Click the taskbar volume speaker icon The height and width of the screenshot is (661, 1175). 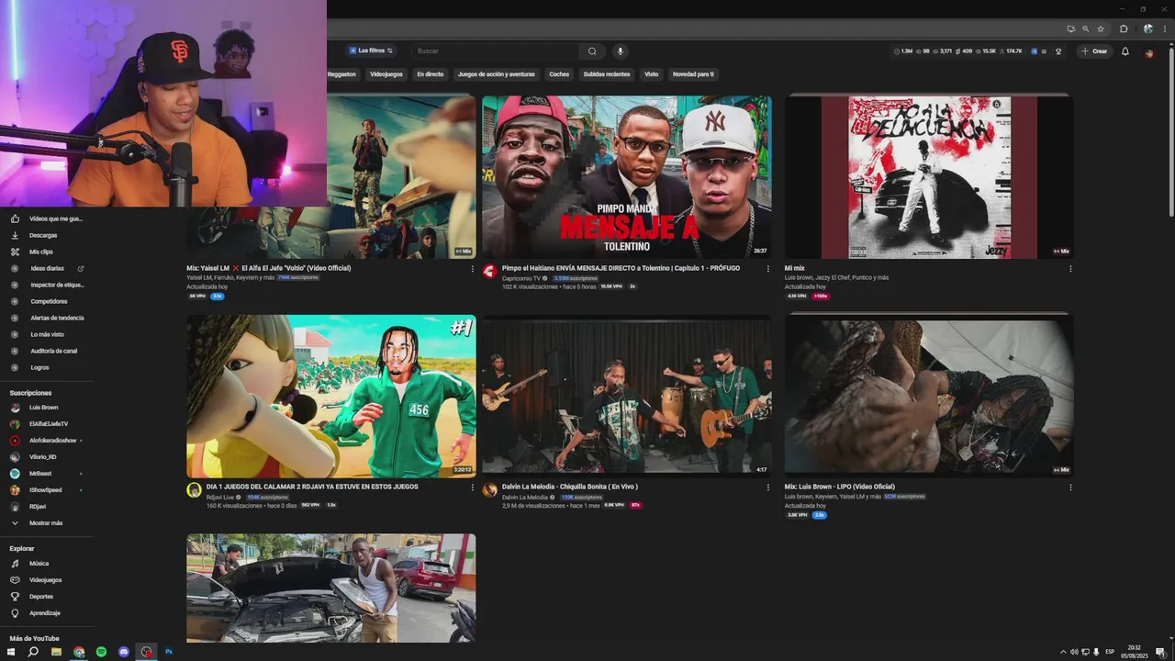point(1075,652)
